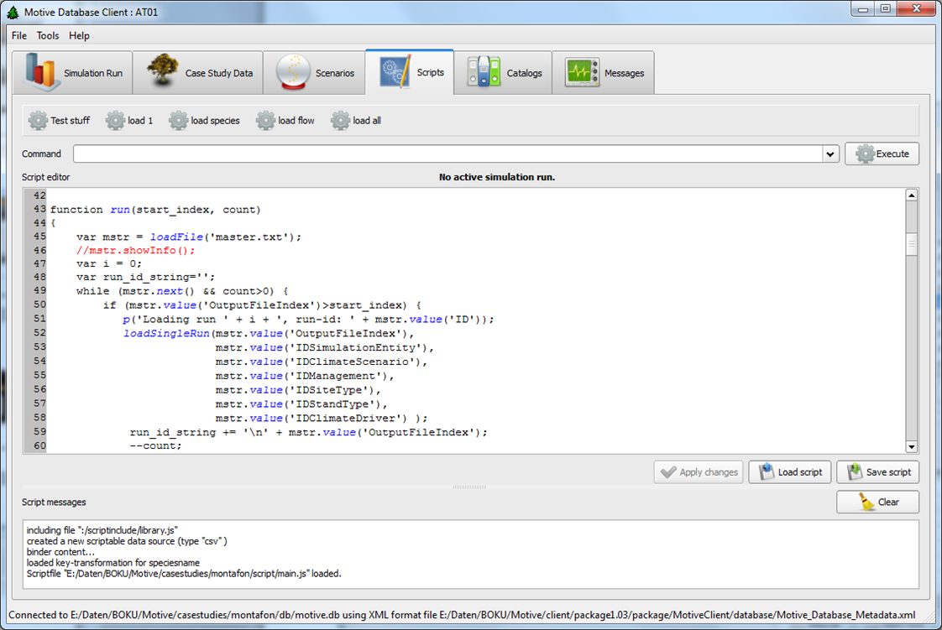Click the gear icon of Test stuff

38,121
